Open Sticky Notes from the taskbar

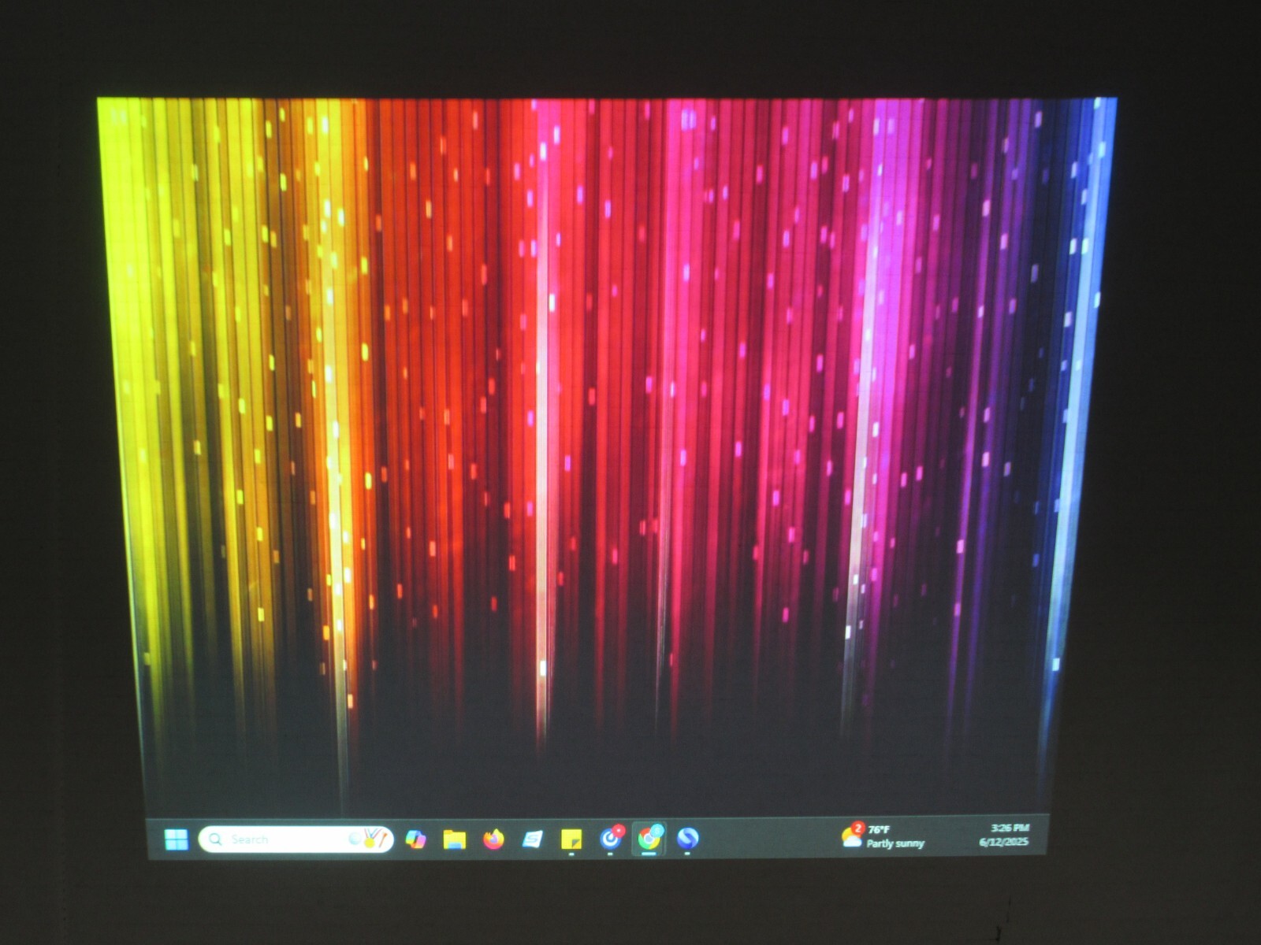tap(571, 839)
